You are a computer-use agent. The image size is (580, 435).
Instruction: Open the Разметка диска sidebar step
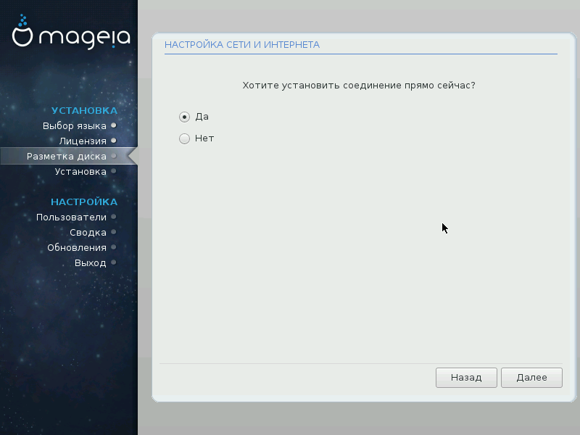pos(67,156)
